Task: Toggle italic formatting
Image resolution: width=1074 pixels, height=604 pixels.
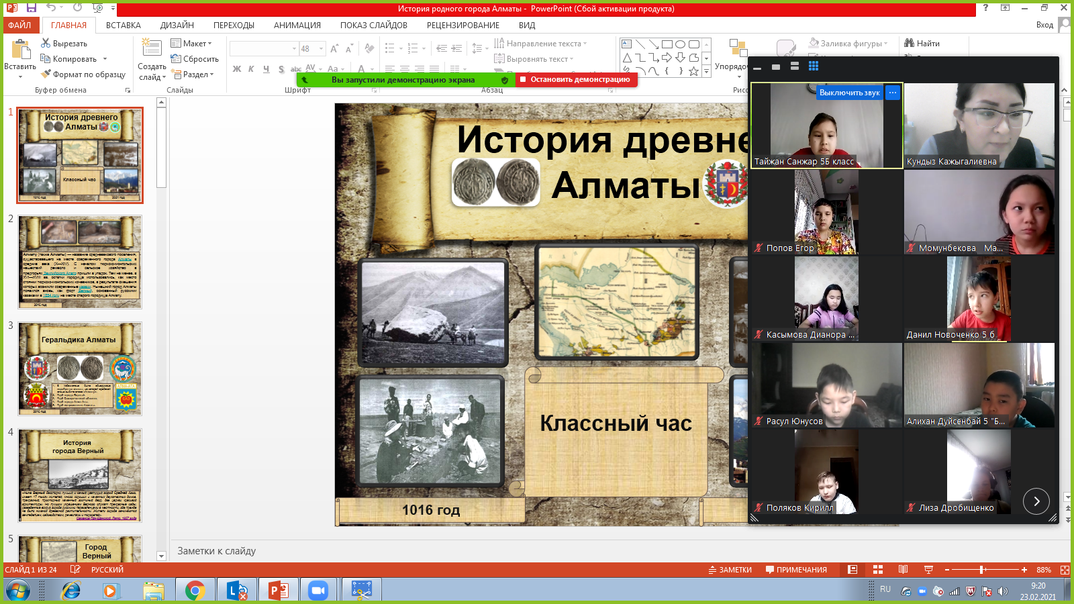Action: [x=250, y=69]
